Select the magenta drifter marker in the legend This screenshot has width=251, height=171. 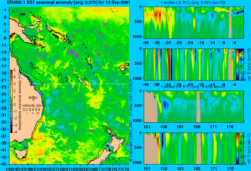(x=33, y=100)
